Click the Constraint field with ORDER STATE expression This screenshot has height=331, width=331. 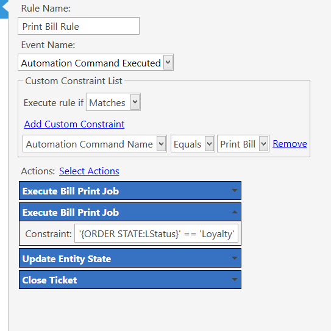pyautogui.click(x=156, y=233)
